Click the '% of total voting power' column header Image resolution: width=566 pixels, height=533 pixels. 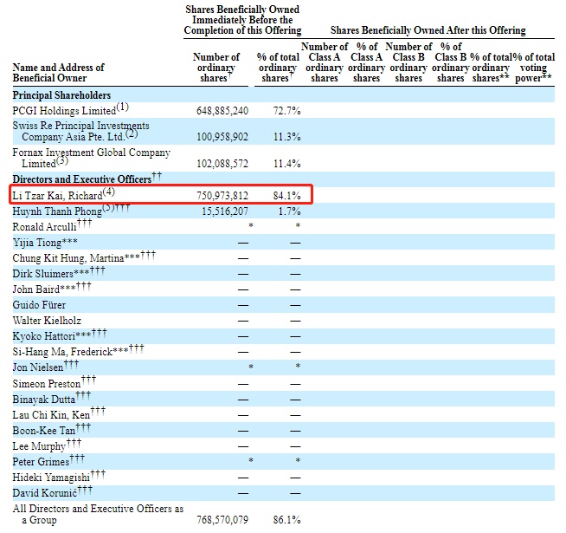[x=535, y=62]
